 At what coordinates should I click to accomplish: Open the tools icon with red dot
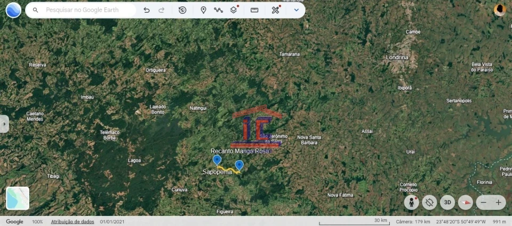(x=275, y=10)
